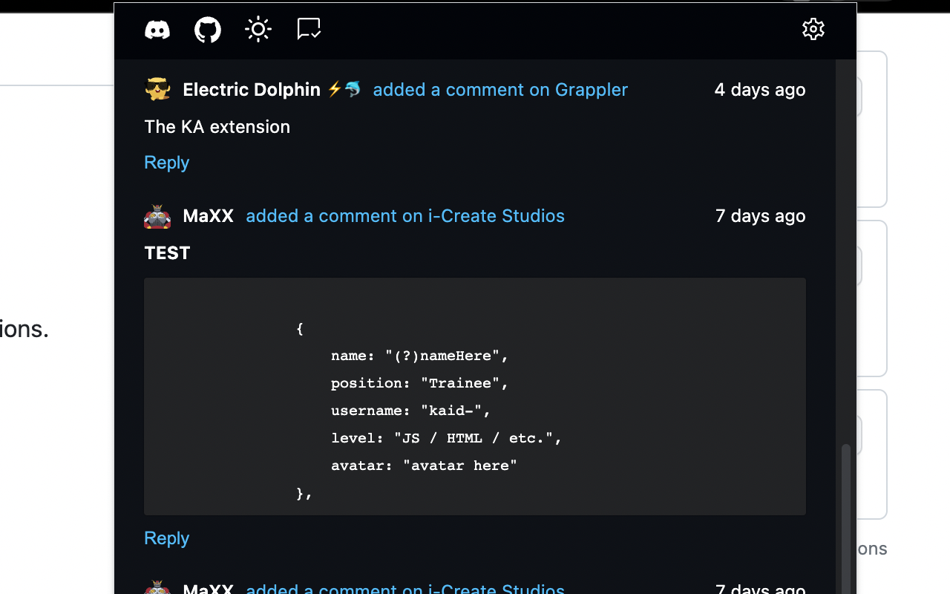Image resolution: width=950 pixels, height=594 pixels.
Task: Open the GitHub repository icon
Action: tap(208, 30)
